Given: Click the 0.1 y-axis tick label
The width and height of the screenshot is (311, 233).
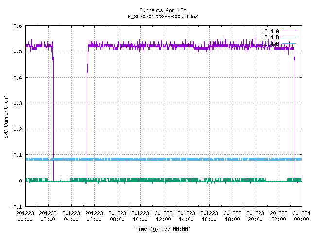Looking at the screenshot, I should point(17,155).
